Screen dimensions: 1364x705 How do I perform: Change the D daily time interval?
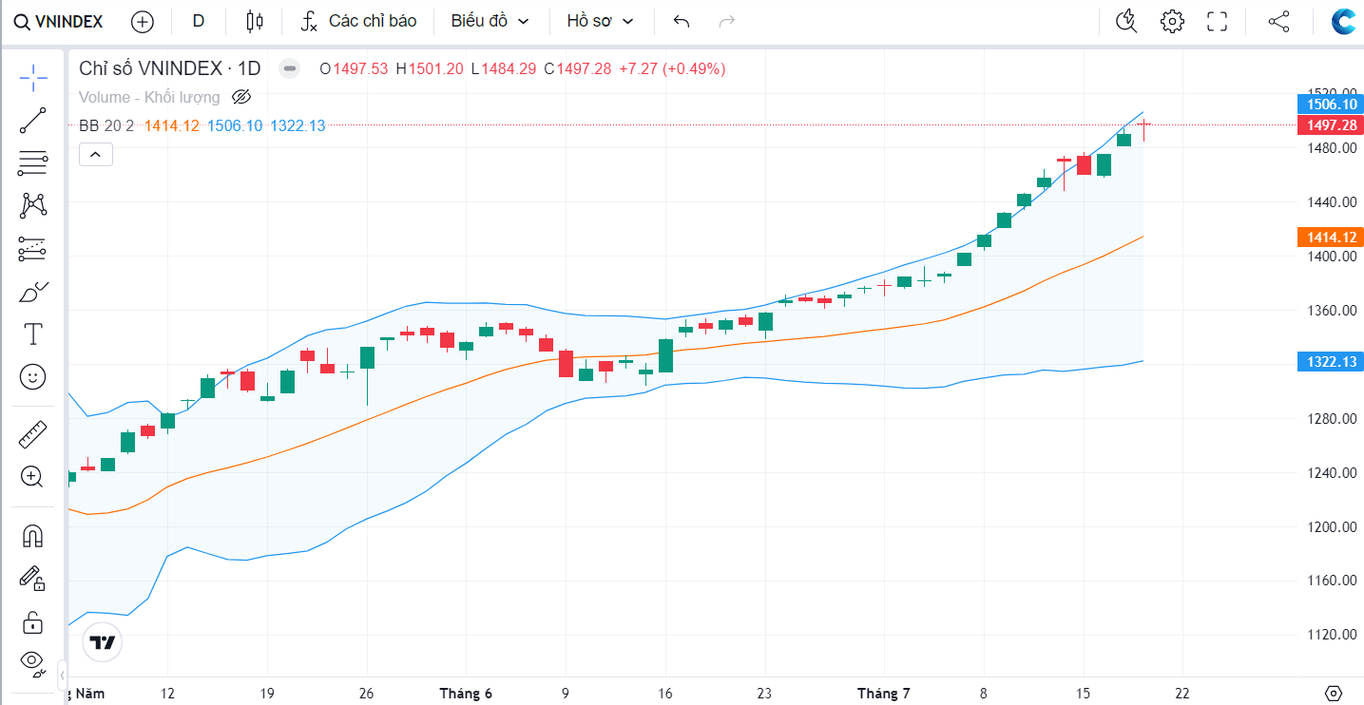pyautogui.click(x=199, y=21)
